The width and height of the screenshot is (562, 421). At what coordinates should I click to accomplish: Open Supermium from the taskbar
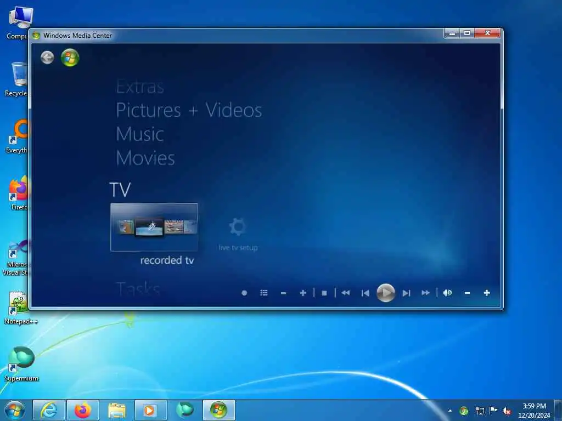(184, 410)
